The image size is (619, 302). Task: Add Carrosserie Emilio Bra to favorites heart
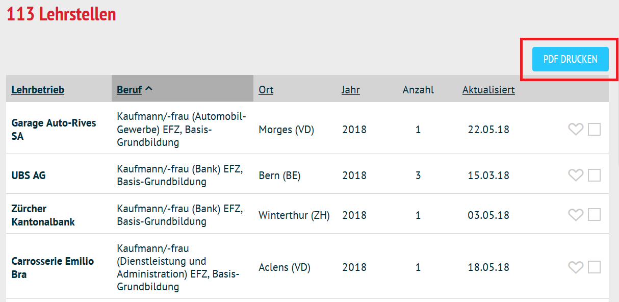tap(576, 267)
